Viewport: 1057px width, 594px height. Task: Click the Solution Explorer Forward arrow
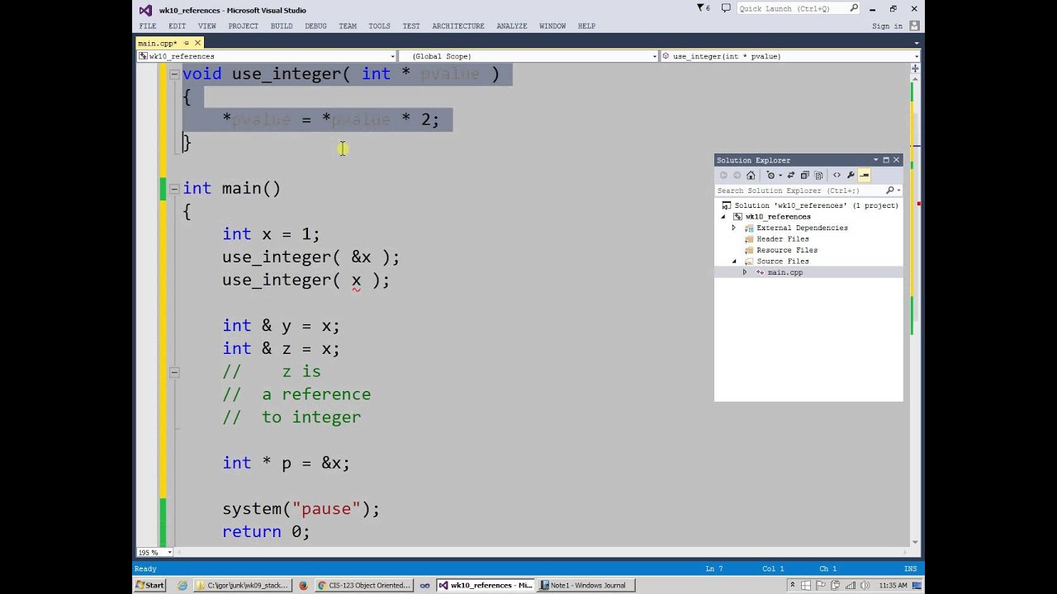(x=737, y=175)
